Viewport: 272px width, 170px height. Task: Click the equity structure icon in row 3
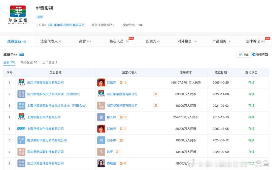coord(156,106)
